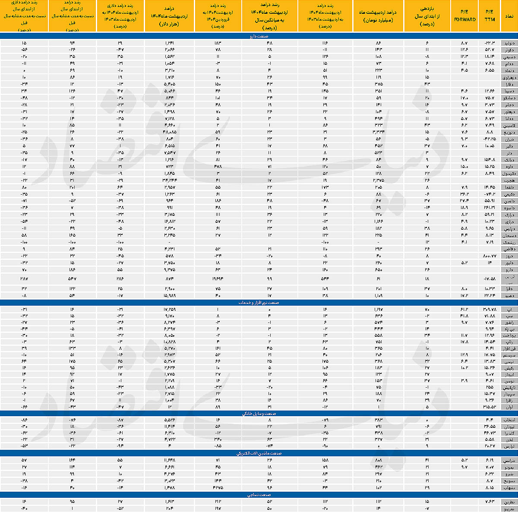The image size is (518, 512).
Task: Select the symbol 'دتوزیع'
Action: click(509, 132)
